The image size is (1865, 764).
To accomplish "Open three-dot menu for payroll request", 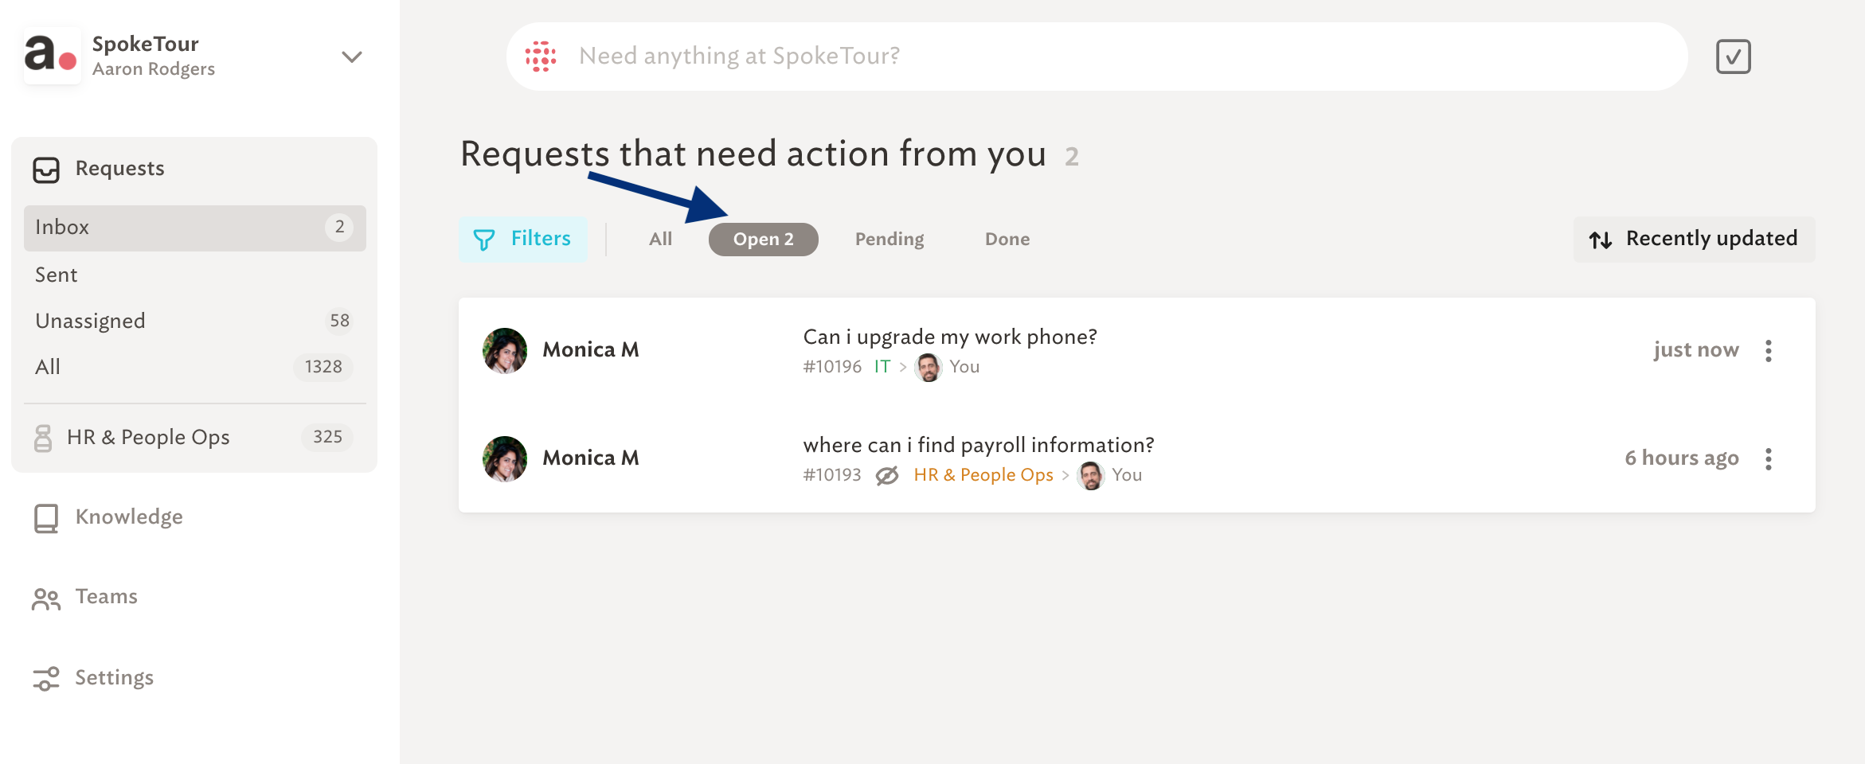I will tap(1768, 459).
